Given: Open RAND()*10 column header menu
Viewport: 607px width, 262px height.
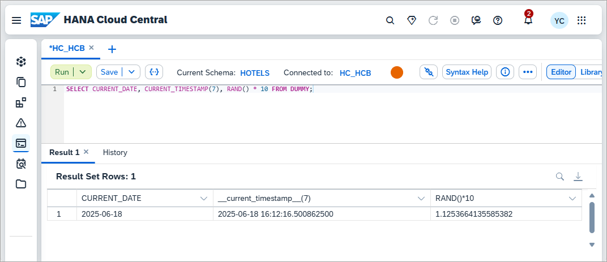Looking at the screenshot, I should [x=572, y=199].
